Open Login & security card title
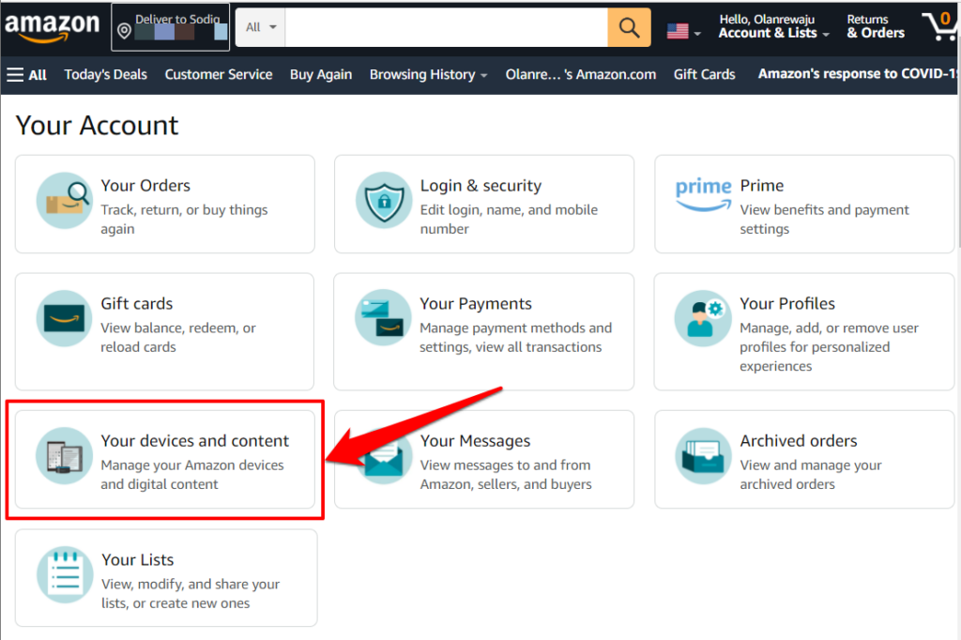The image size is (961, 640). pos(481,185)
